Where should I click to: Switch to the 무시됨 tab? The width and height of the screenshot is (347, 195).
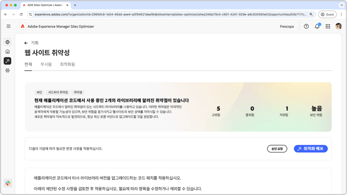click(x=46, y=65)
